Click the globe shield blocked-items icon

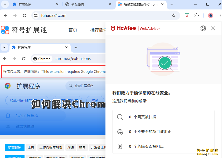click(x=120, y=132)
